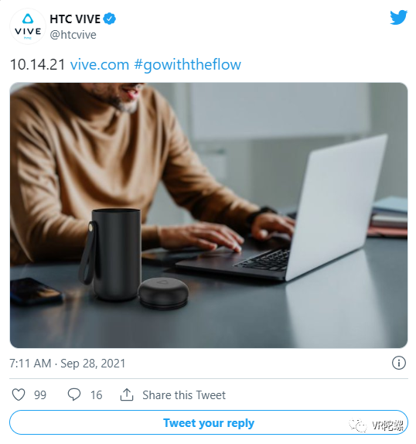Like the tweet with the heart icon
This screenshot has height=444, width=416.
coord(19,394)
